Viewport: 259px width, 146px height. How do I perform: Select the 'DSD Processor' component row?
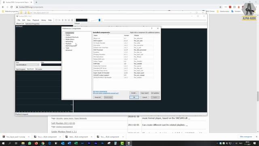[x=123, y=50]
